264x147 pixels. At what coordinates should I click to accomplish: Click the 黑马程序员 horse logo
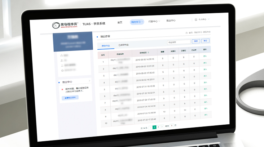pyautogui.click(x=56, y=25)
